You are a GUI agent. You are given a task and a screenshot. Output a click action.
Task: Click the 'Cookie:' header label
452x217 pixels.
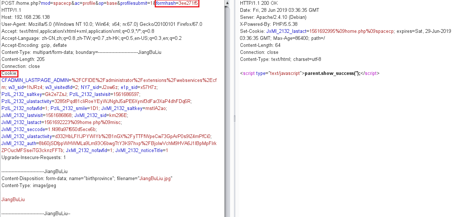pyautogui.click(x=10, y=73)
